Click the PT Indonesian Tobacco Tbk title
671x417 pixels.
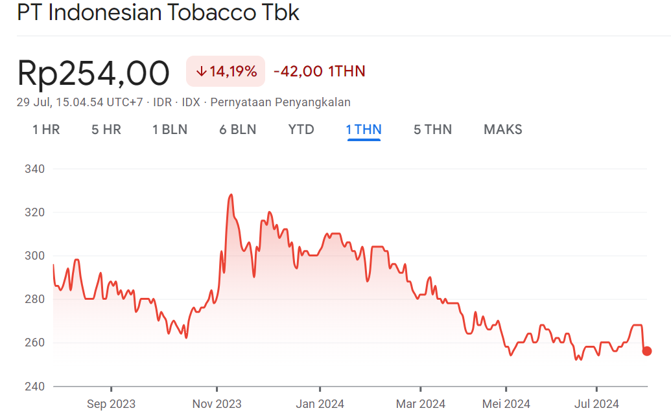(x=158, y=12)
